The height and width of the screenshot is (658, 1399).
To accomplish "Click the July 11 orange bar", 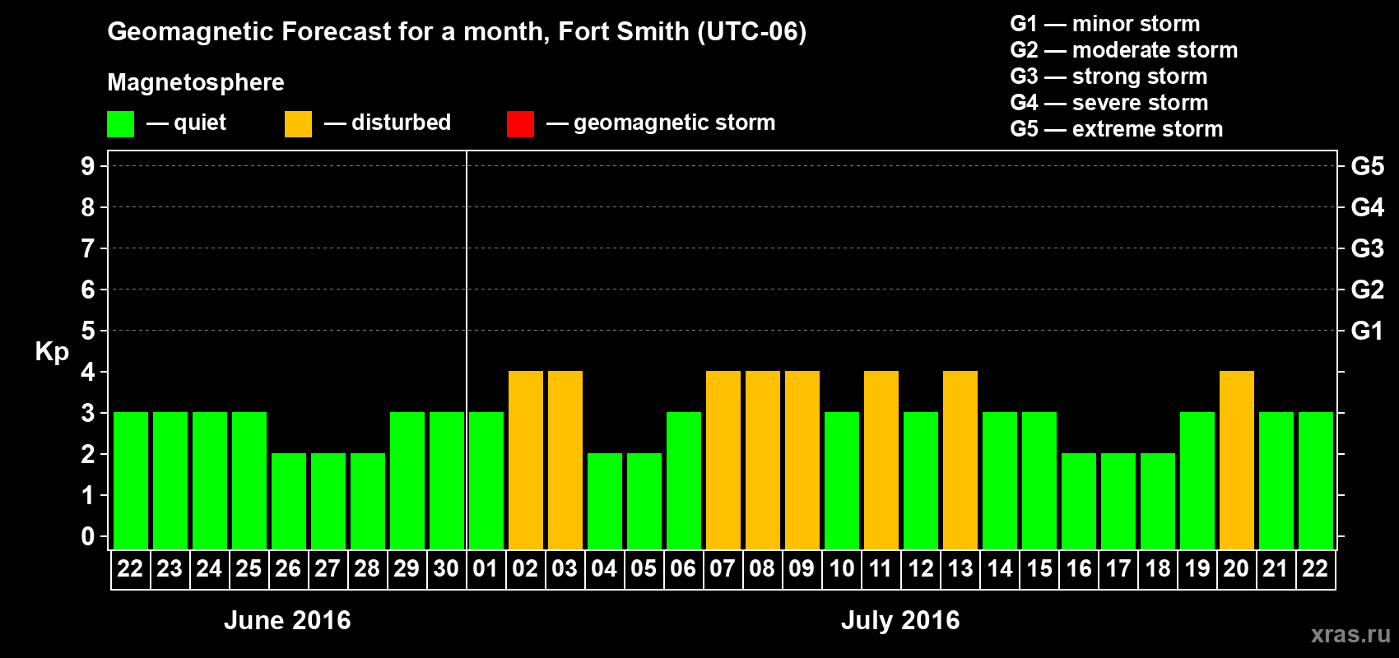I will click(881, 460).
